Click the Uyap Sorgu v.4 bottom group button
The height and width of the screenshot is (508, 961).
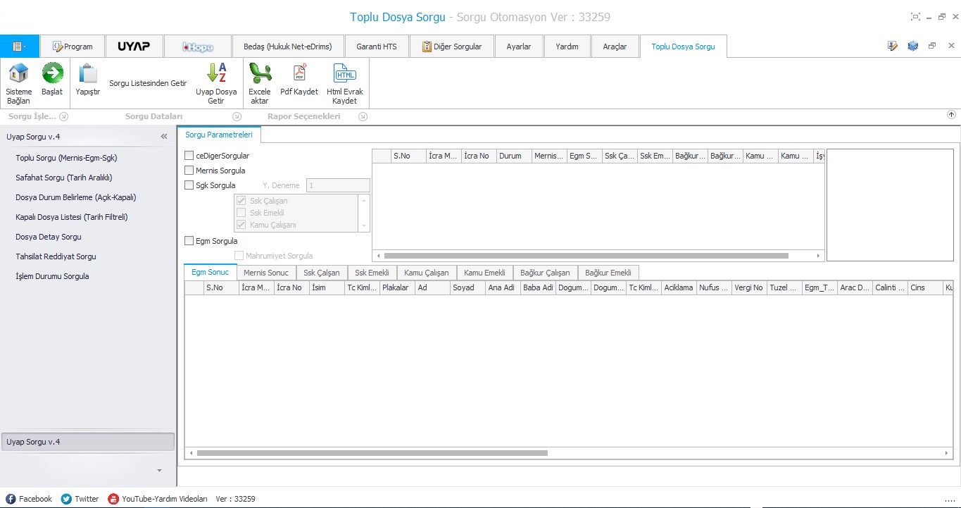(x=88, y=442)
